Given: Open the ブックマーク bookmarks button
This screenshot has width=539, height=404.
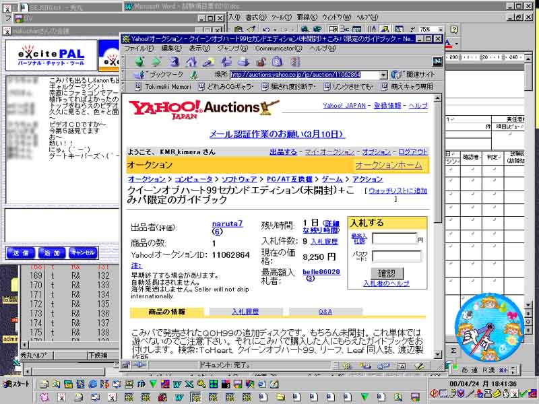Looking at the screenshot, I should (159, 75).
